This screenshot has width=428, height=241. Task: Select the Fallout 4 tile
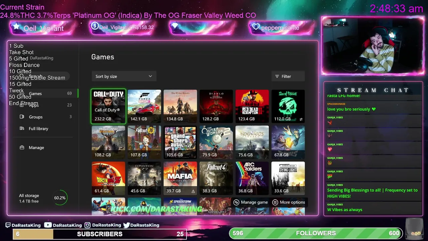coord(216,178)
